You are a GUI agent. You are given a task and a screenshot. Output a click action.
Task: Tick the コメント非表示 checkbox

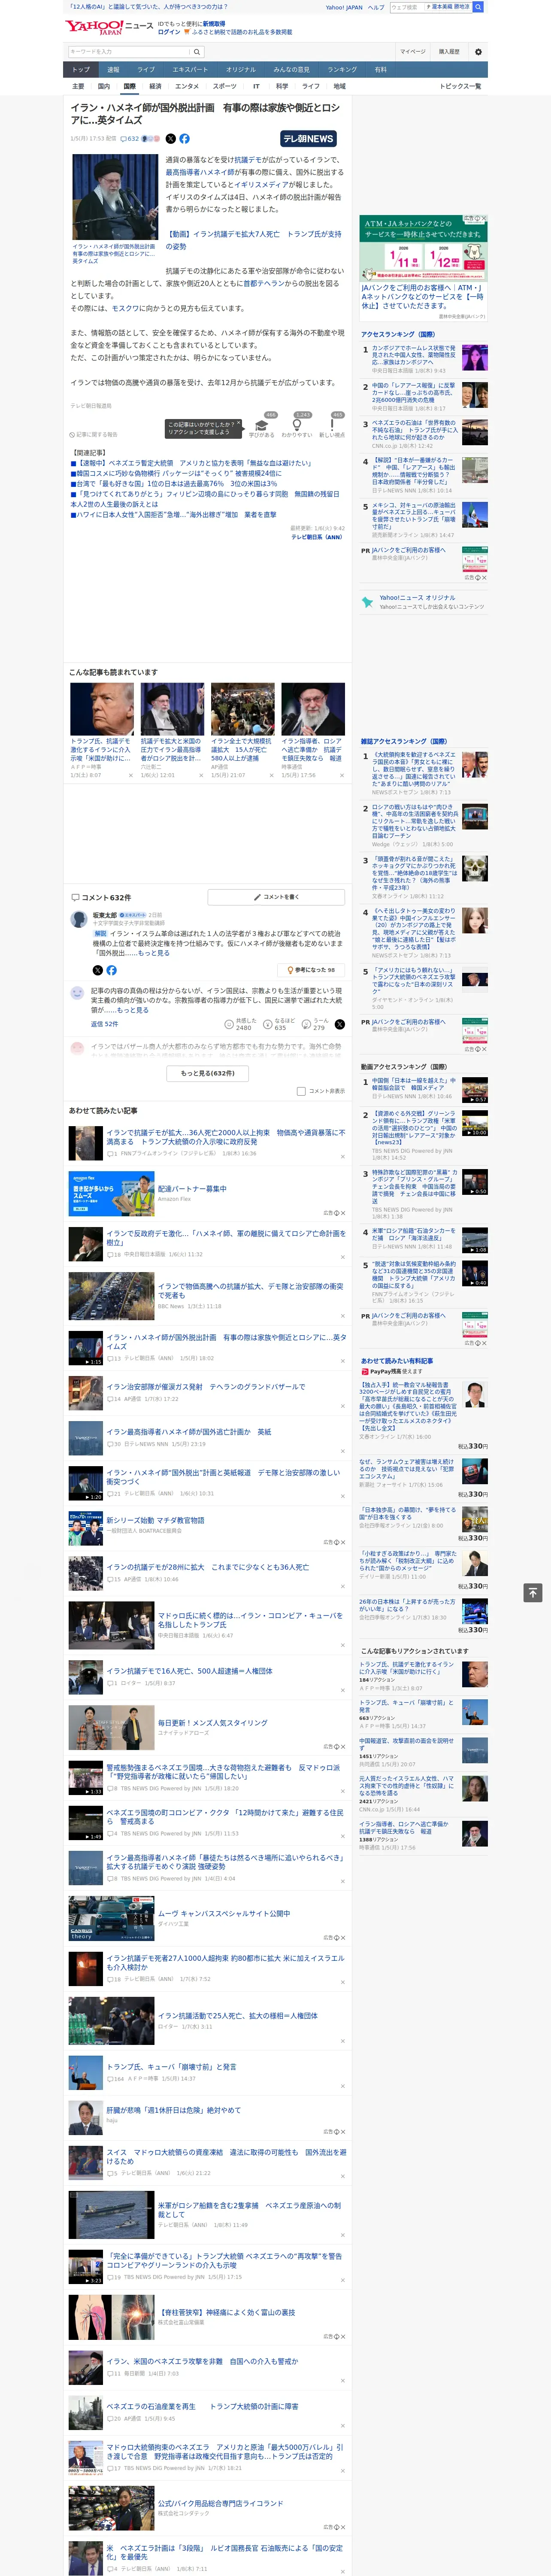click(301, 1091)
